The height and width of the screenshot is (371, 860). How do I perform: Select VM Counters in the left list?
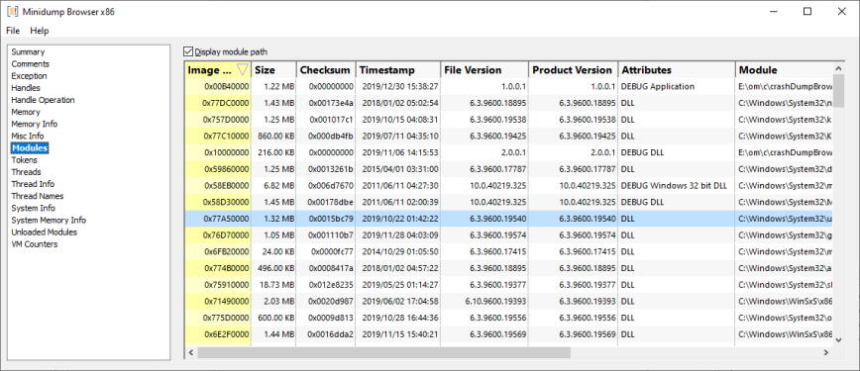click(x=34, y=244)
